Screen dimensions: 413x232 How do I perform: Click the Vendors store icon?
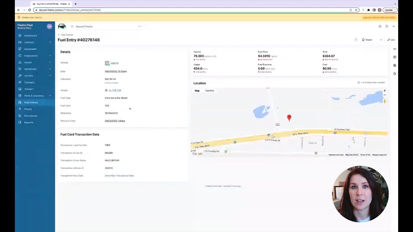coord(20,89)
